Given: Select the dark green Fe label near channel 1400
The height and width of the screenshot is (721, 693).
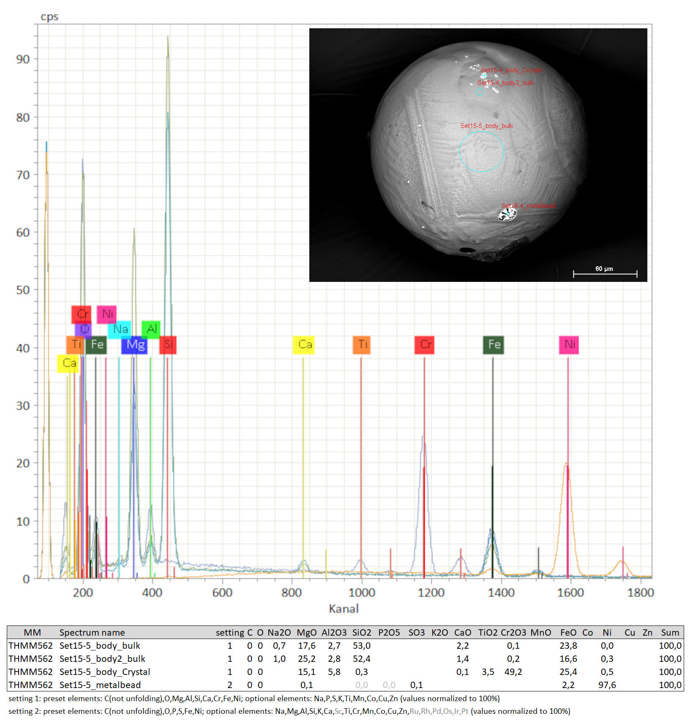Looking at the screenshot, I should tap(493, 344).
